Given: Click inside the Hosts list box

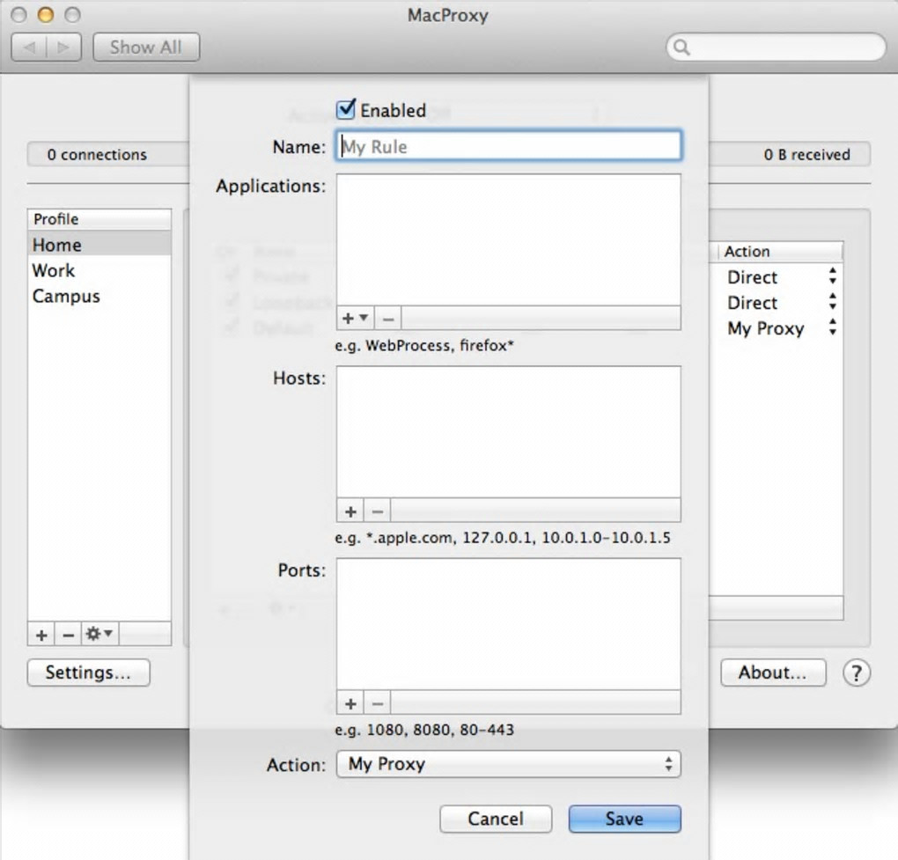Looking at the screenshot, I should coord(509,431).
